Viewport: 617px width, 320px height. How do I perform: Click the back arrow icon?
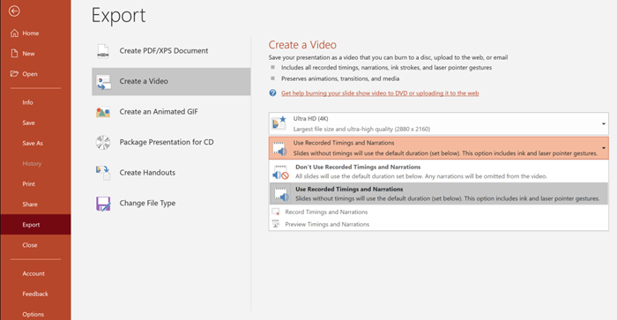[14, 11]
